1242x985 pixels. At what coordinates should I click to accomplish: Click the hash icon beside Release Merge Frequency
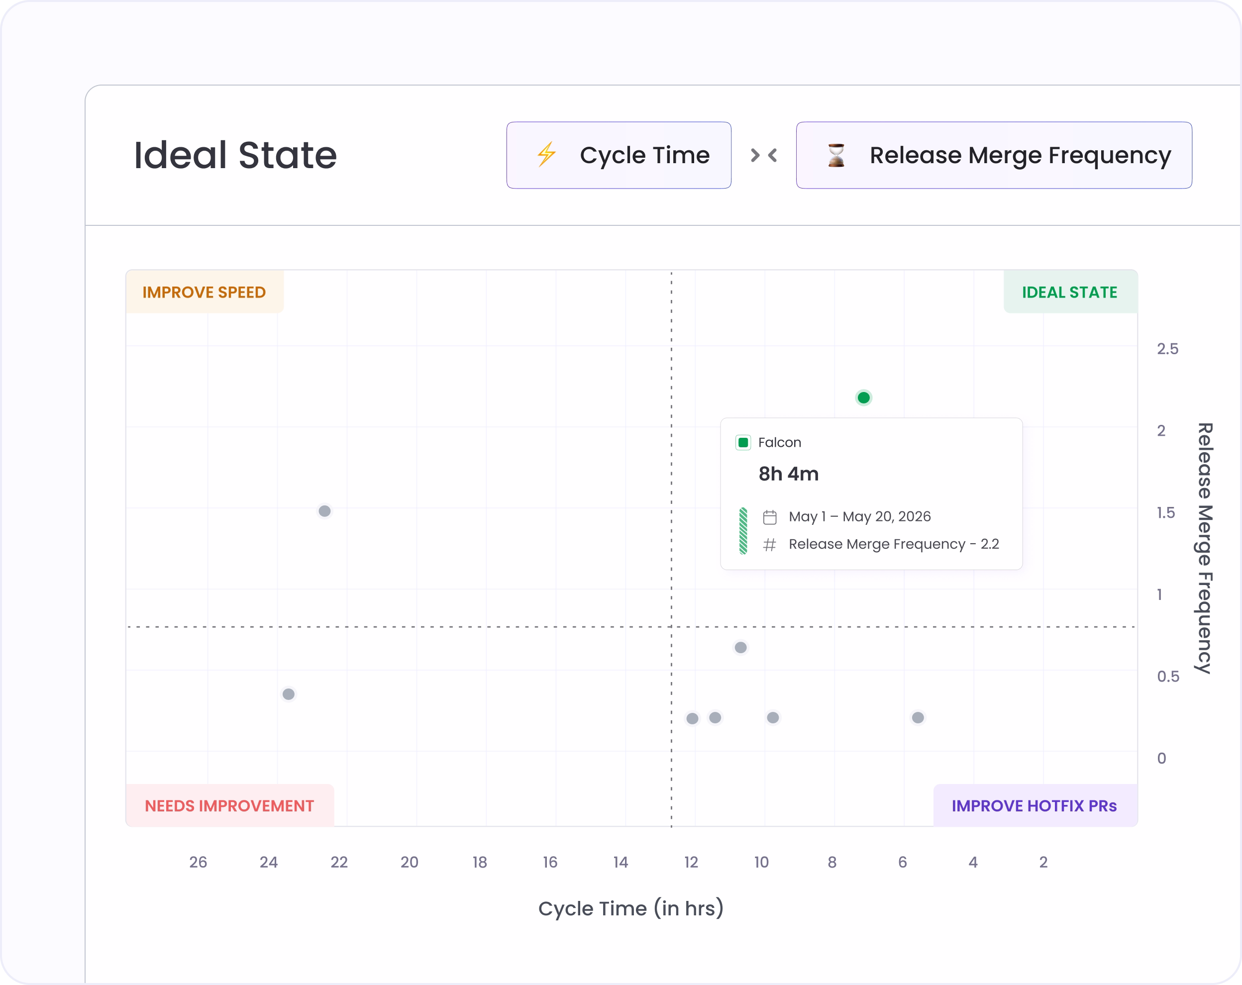coord(770,544)
